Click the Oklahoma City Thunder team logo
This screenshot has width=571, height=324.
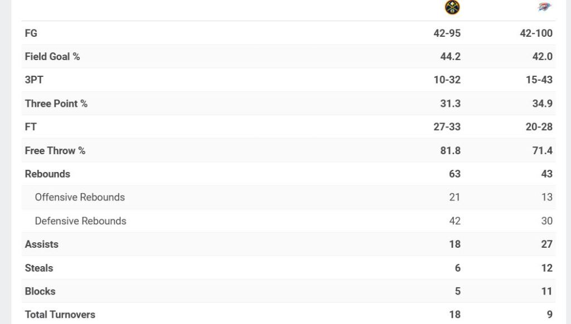(544, 7)
